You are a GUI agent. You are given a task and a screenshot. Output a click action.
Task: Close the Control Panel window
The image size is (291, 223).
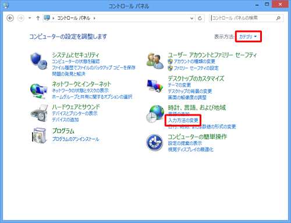280,4
